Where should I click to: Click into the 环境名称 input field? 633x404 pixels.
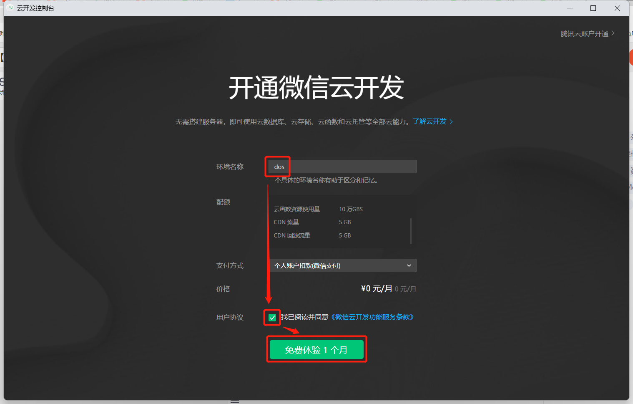pyautogui.click(x=342, y=167)
